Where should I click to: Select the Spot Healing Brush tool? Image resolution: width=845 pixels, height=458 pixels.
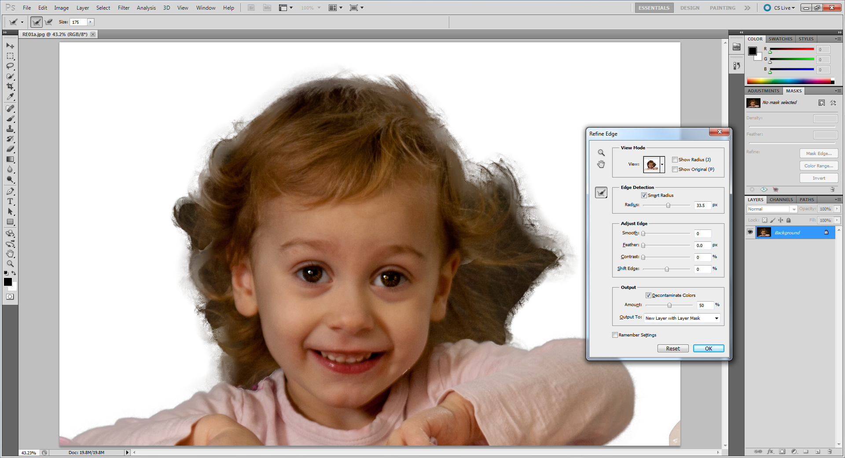(10, 108)
